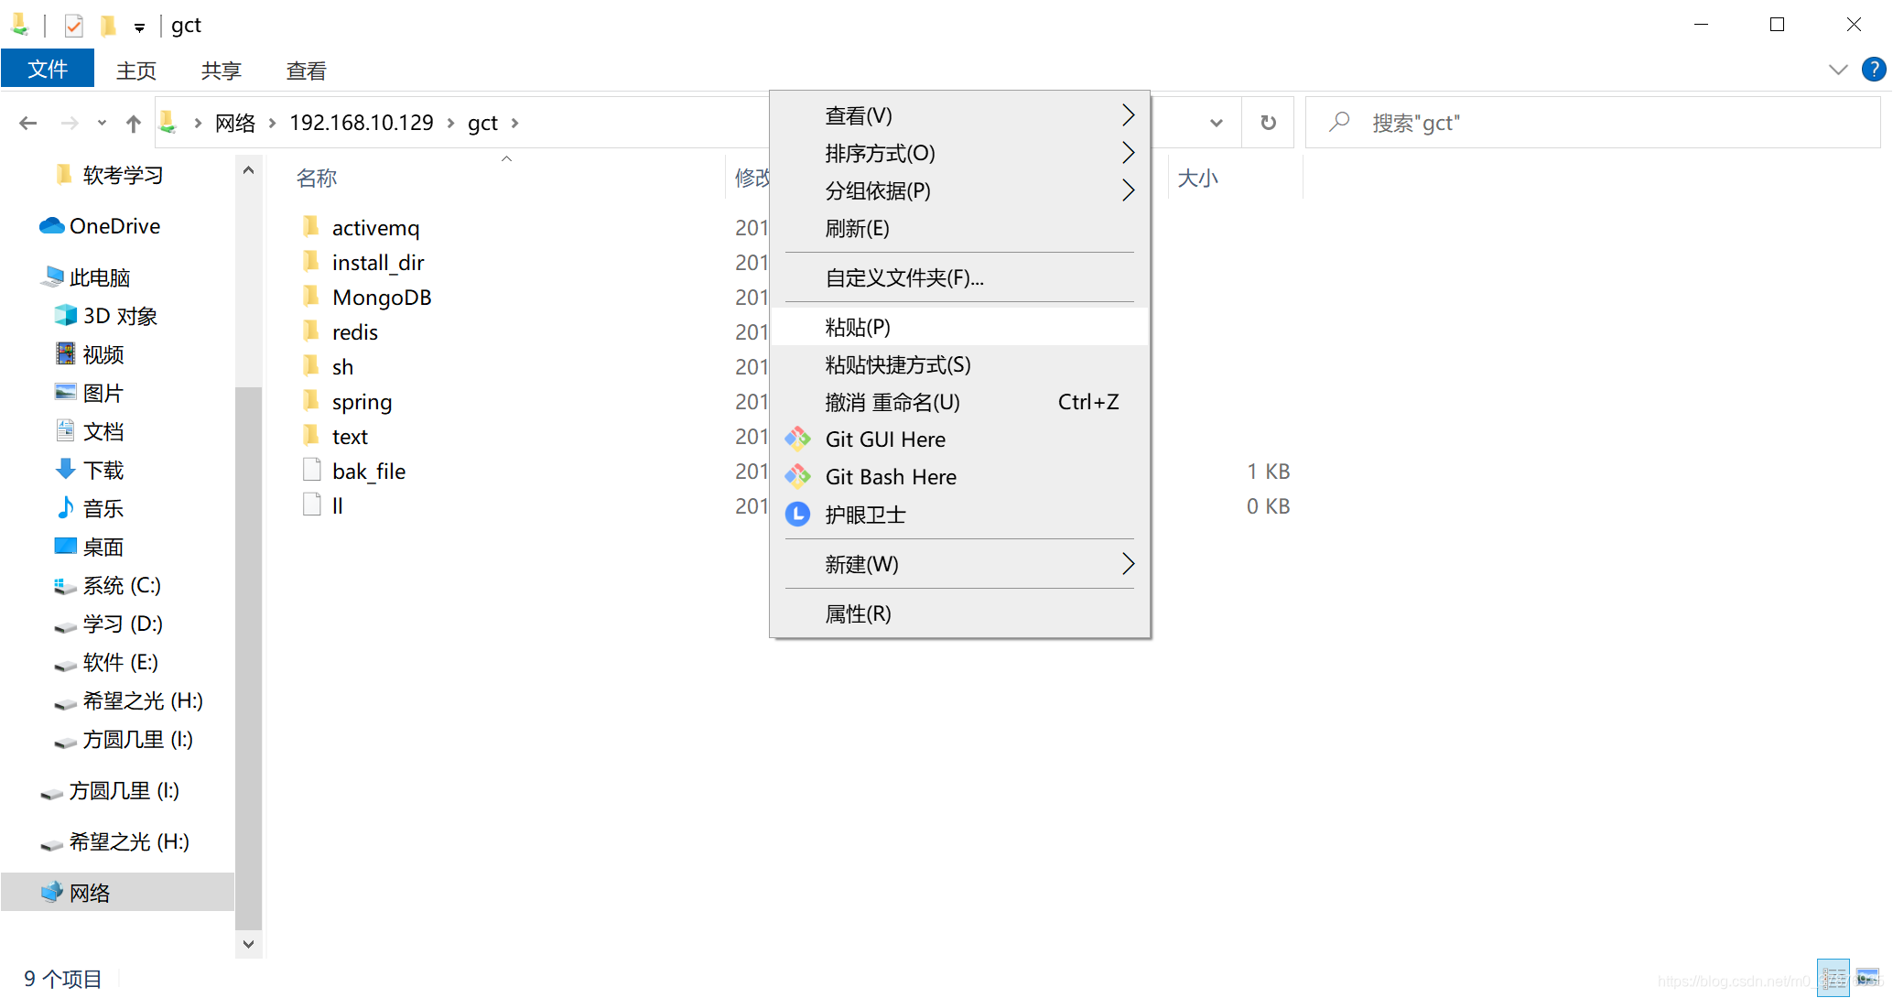The image size is (1893, 998).
Task: Open recent locations dropdown arrow
Action: [x=102, y=123]
